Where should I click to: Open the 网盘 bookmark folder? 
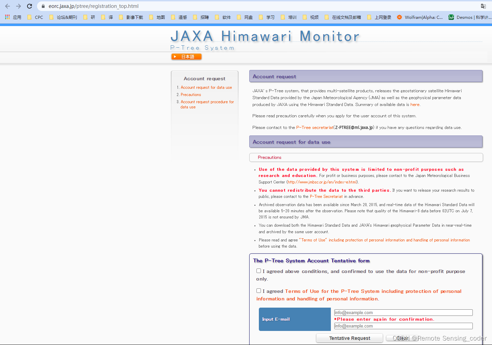coord(245,17)
